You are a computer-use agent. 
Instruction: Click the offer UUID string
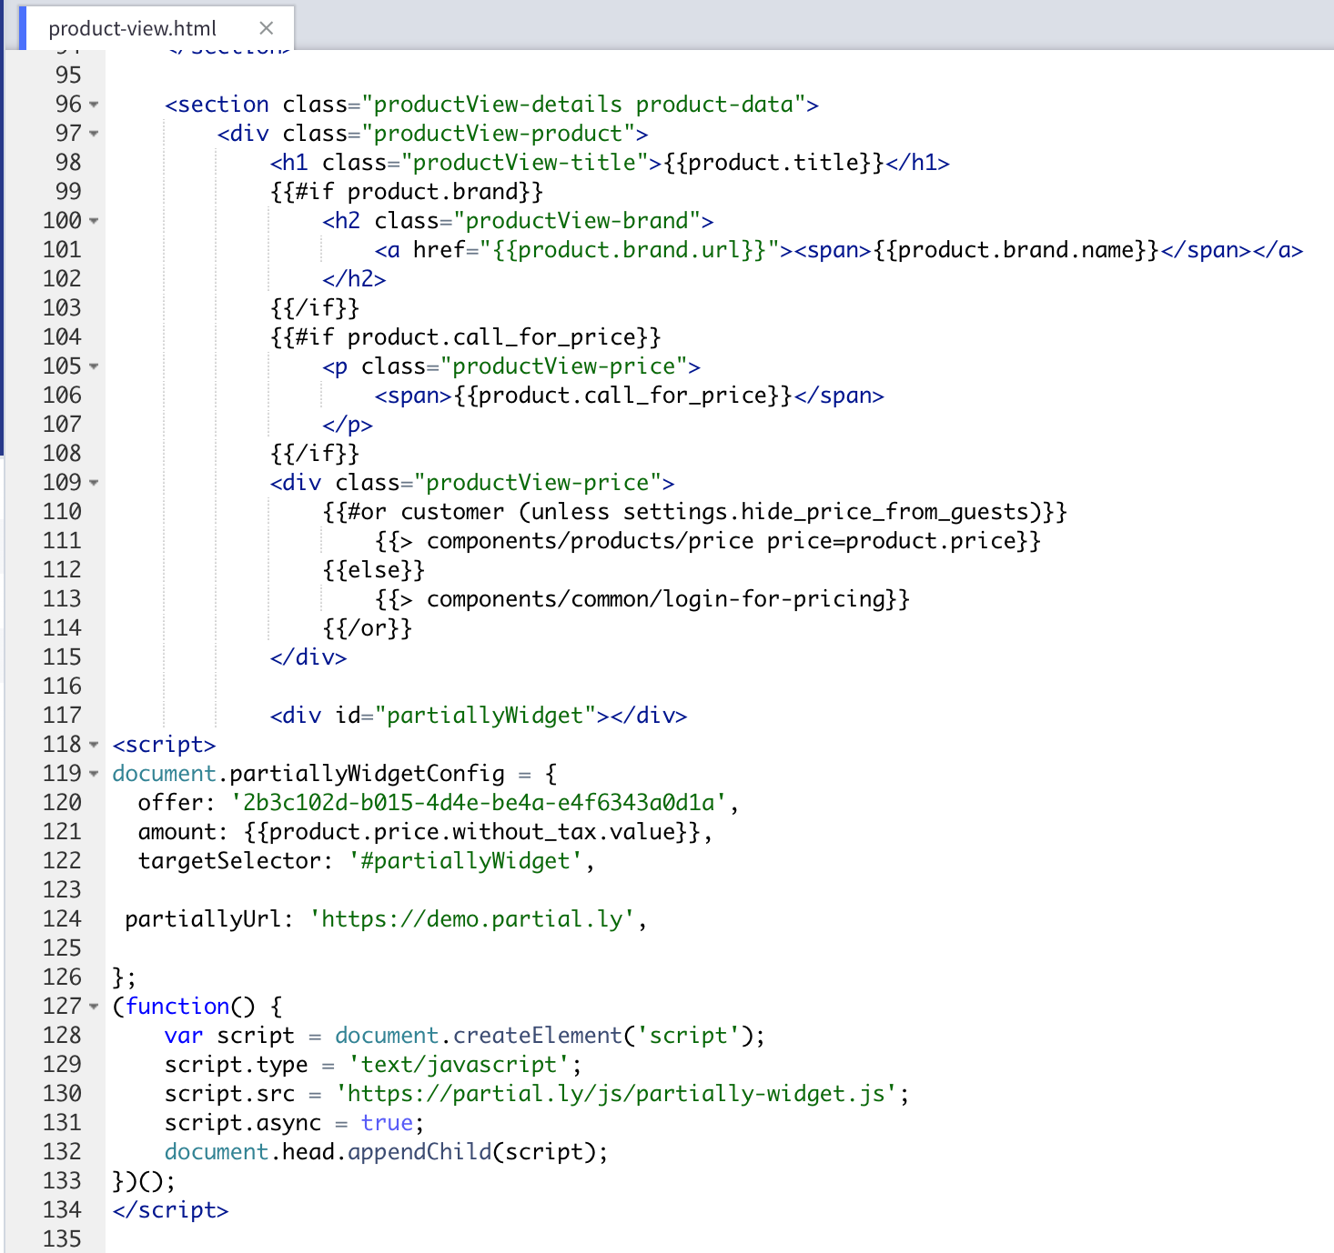pyautogui.click(x=479, y=803)
